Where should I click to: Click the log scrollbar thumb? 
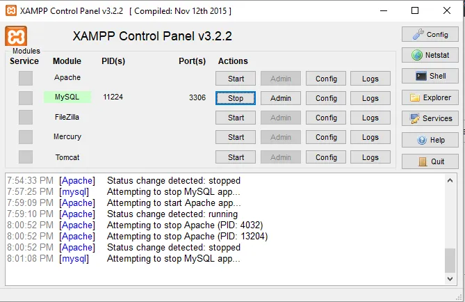(x=450, y=260)
